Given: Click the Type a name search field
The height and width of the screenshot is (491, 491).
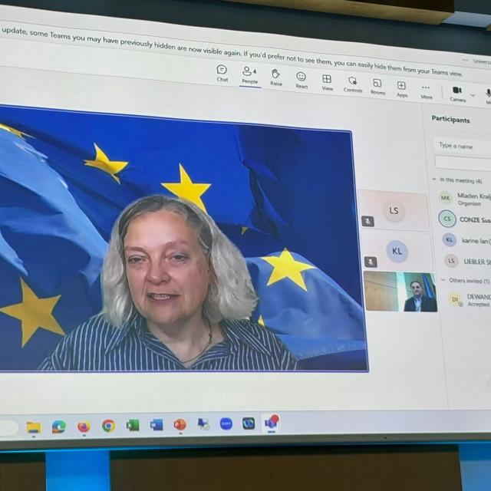Looking at the screenshot, I should point(463,147).
